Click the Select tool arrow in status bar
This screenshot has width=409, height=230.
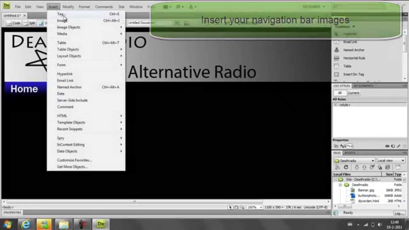tap(230, 207)
